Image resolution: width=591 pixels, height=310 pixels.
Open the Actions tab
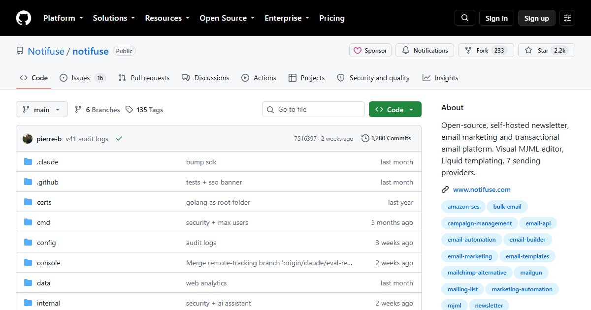click(259, 78)
